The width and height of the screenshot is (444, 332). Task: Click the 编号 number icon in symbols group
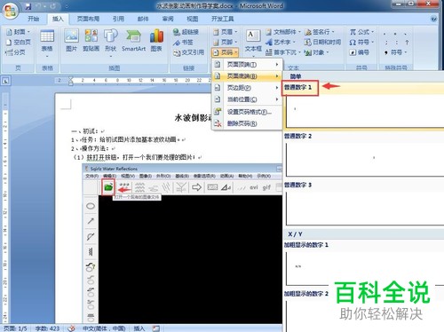[x=360, y=52]
